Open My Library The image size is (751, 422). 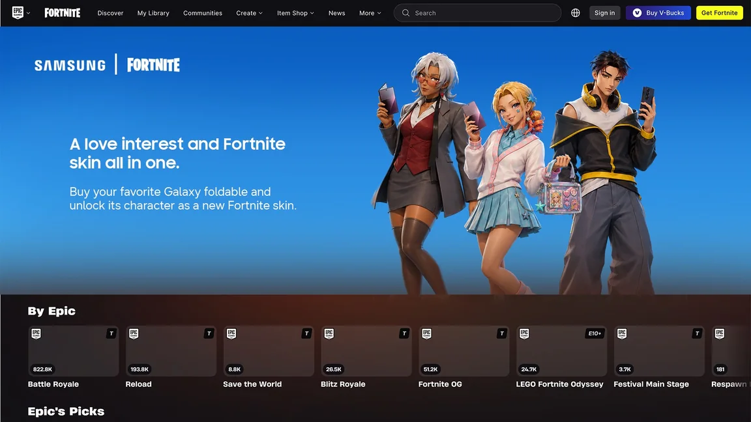[x=153, y=13]
